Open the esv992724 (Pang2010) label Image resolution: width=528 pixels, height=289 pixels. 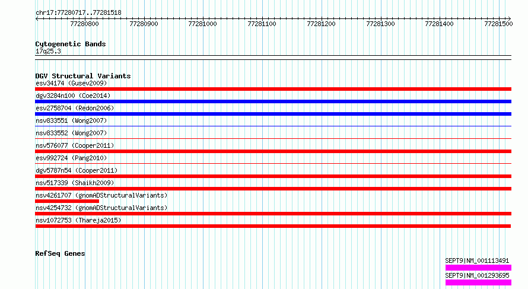tap(71, 158)
